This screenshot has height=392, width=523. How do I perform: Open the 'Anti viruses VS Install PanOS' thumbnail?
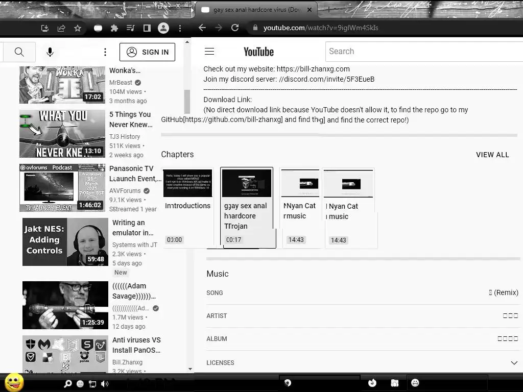tap(65, 354)
